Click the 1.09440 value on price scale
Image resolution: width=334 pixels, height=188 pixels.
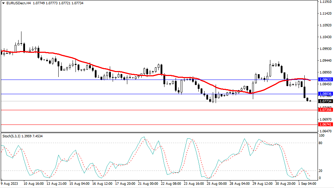coord(325,61)
